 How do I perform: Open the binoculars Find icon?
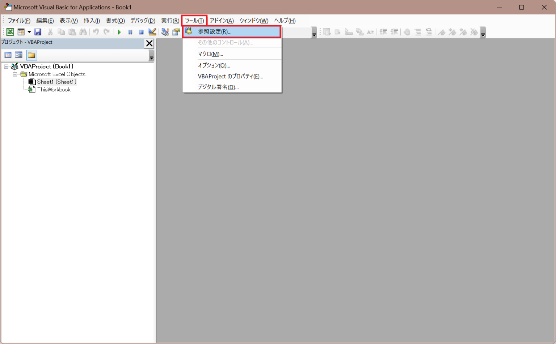83,32
